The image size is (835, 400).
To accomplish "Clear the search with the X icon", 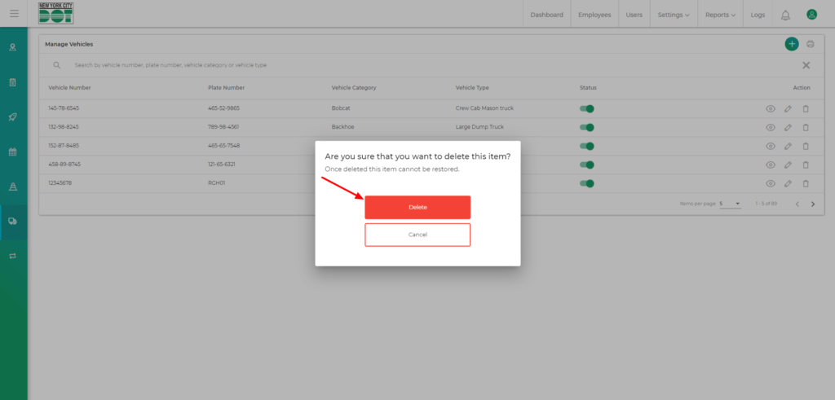I will point(806,65).
